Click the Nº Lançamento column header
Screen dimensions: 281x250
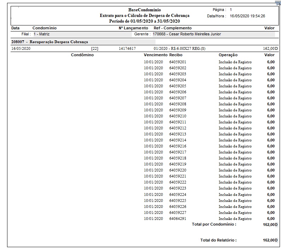(133, 28)
